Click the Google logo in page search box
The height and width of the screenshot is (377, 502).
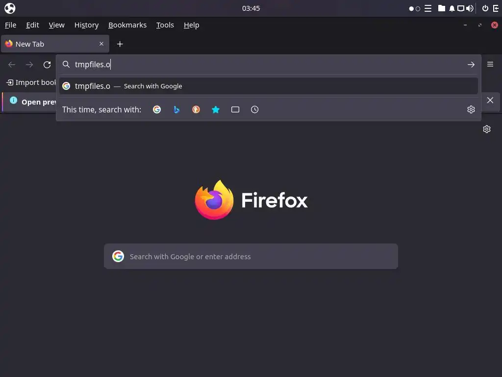(x=118, y=256)
